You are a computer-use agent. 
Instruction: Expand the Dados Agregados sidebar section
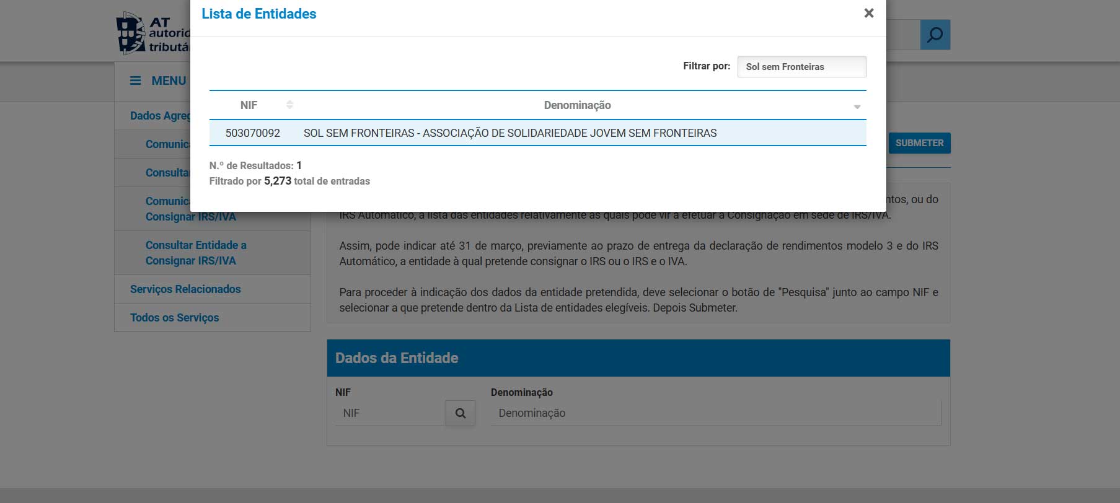coord(159,116)
